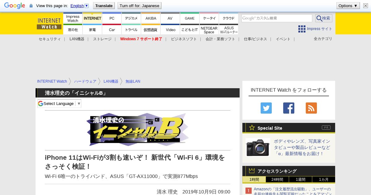Click the 清水理史の「イニシャルB」 header
371x195 pixels.
pos(76,93)
